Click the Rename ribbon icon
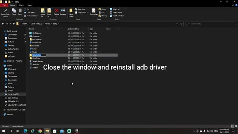 point(63,10)
